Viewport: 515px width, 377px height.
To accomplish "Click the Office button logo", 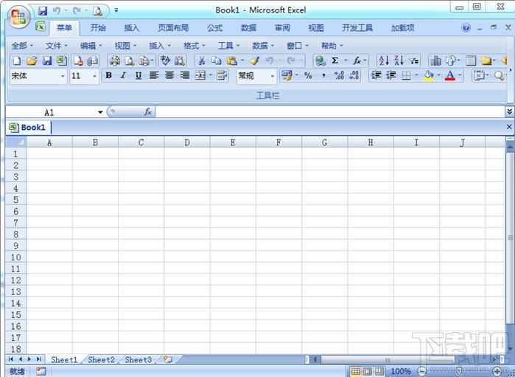I will [18, 17].
